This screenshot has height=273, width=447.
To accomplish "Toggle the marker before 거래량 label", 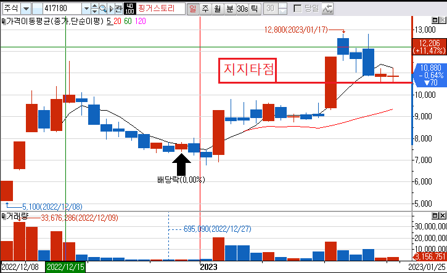I will pyautogui.click(x=4, y=216).
